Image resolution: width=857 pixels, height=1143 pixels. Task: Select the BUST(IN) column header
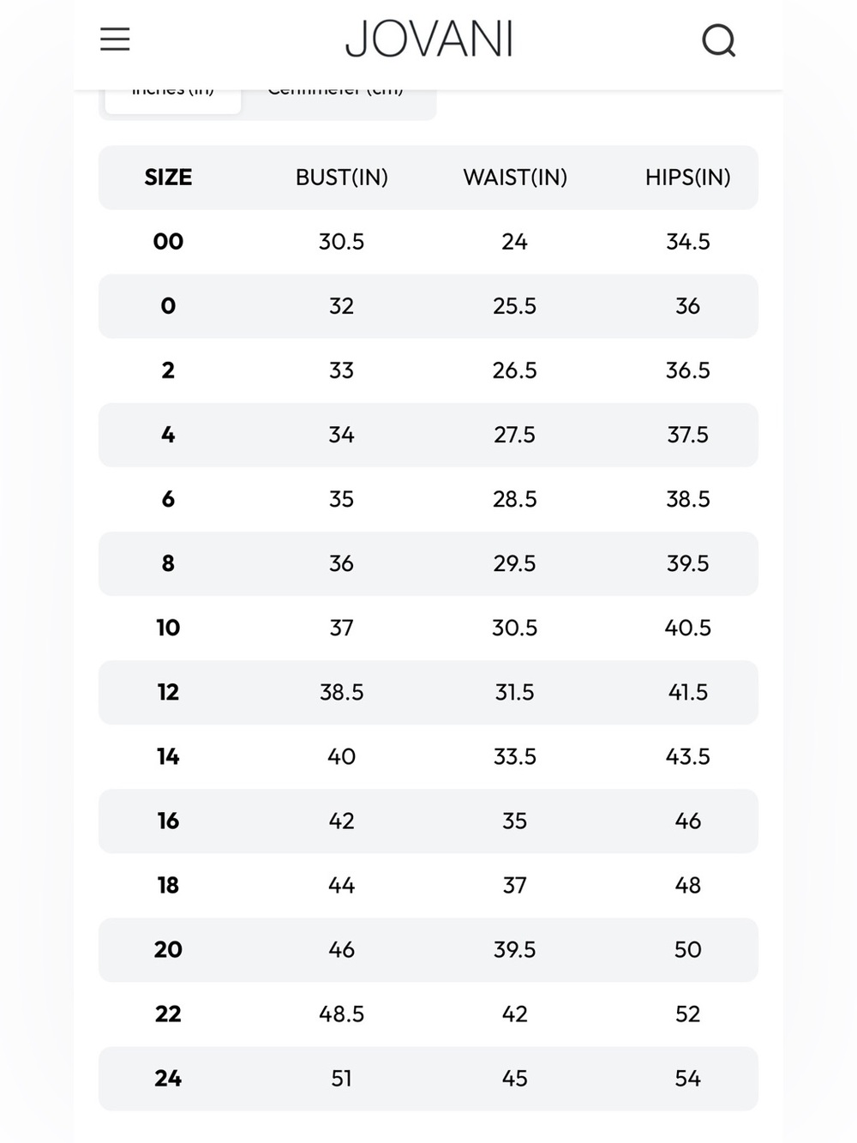(342, 177)
